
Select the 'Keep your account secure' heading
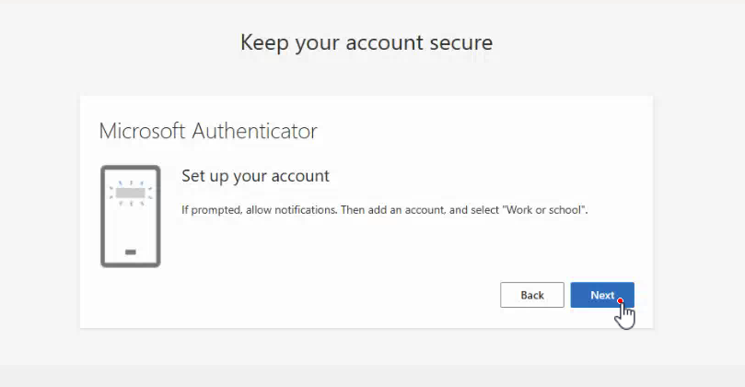point(367,42)
